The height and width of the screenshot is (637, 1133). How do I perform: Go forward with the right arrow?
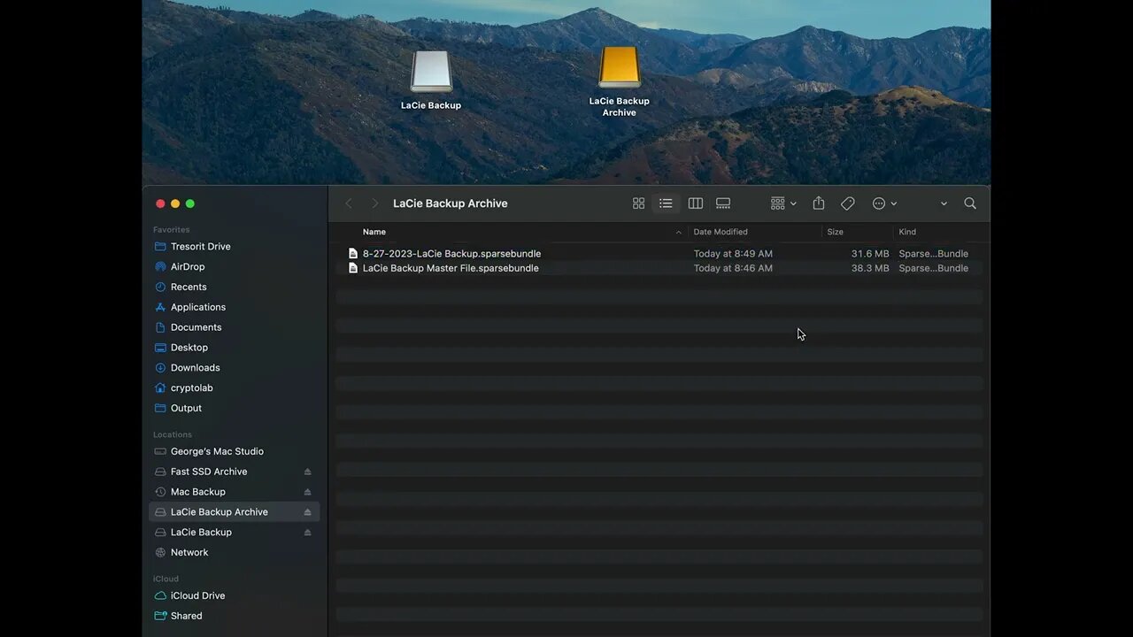pyautogui.click(x=374, y=203)
